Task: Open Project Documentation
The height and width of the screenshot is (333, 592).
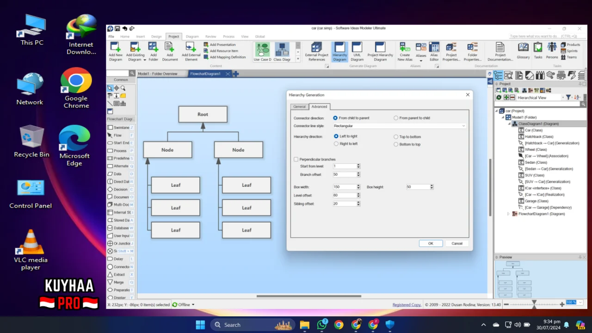Action: coord(500,51)
